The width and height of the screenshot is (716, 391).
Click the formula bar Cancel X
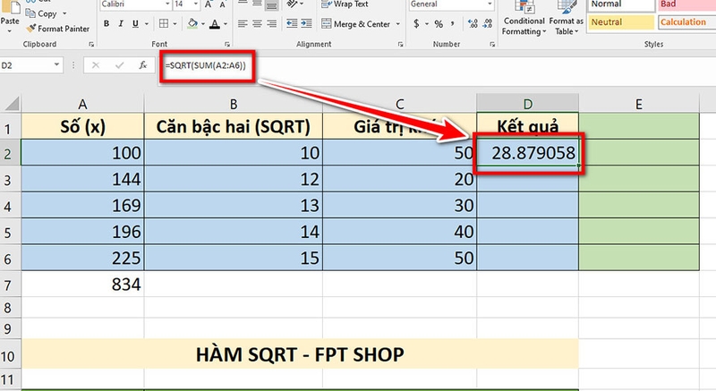pyautogui.click(x=96, y=65)
